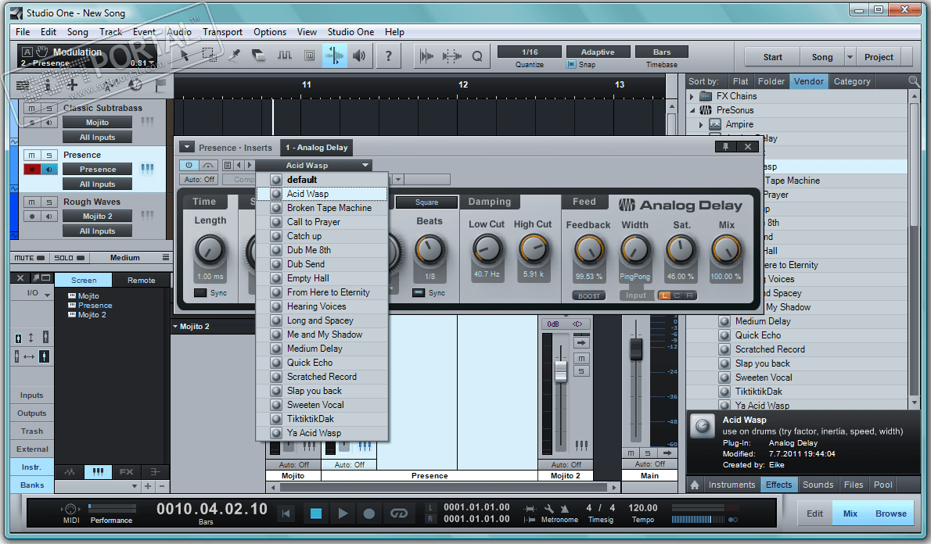The width and height of the screenshot is (931, 544).
Task: Choose Hearing Voices preset from list
Action: click(322, 306)
